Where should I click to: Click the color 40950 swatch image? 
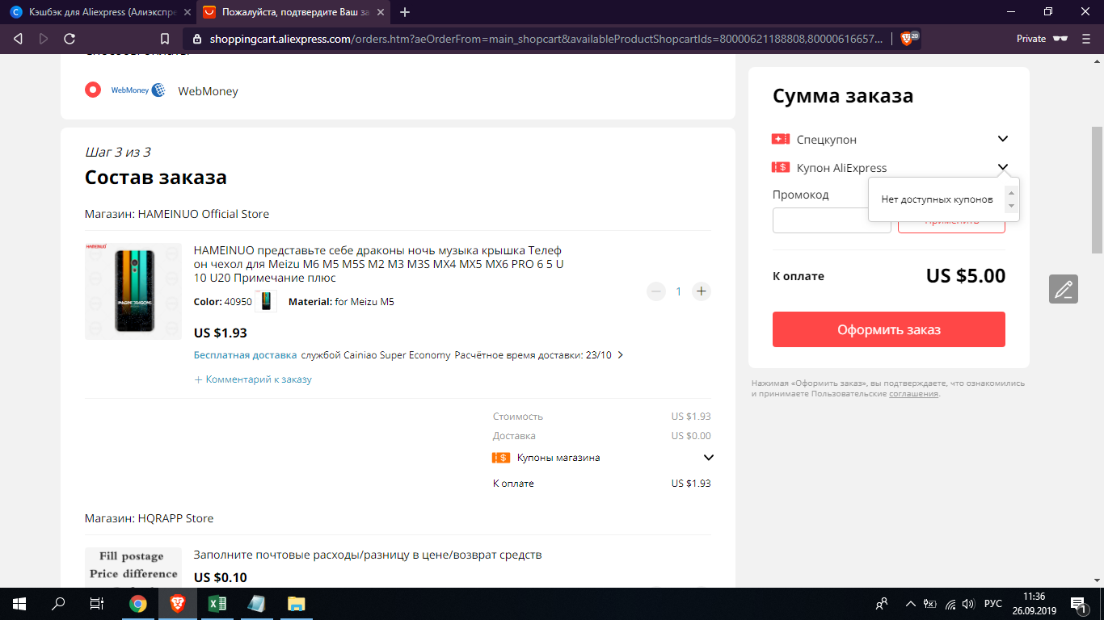click(x=266, y=302)
